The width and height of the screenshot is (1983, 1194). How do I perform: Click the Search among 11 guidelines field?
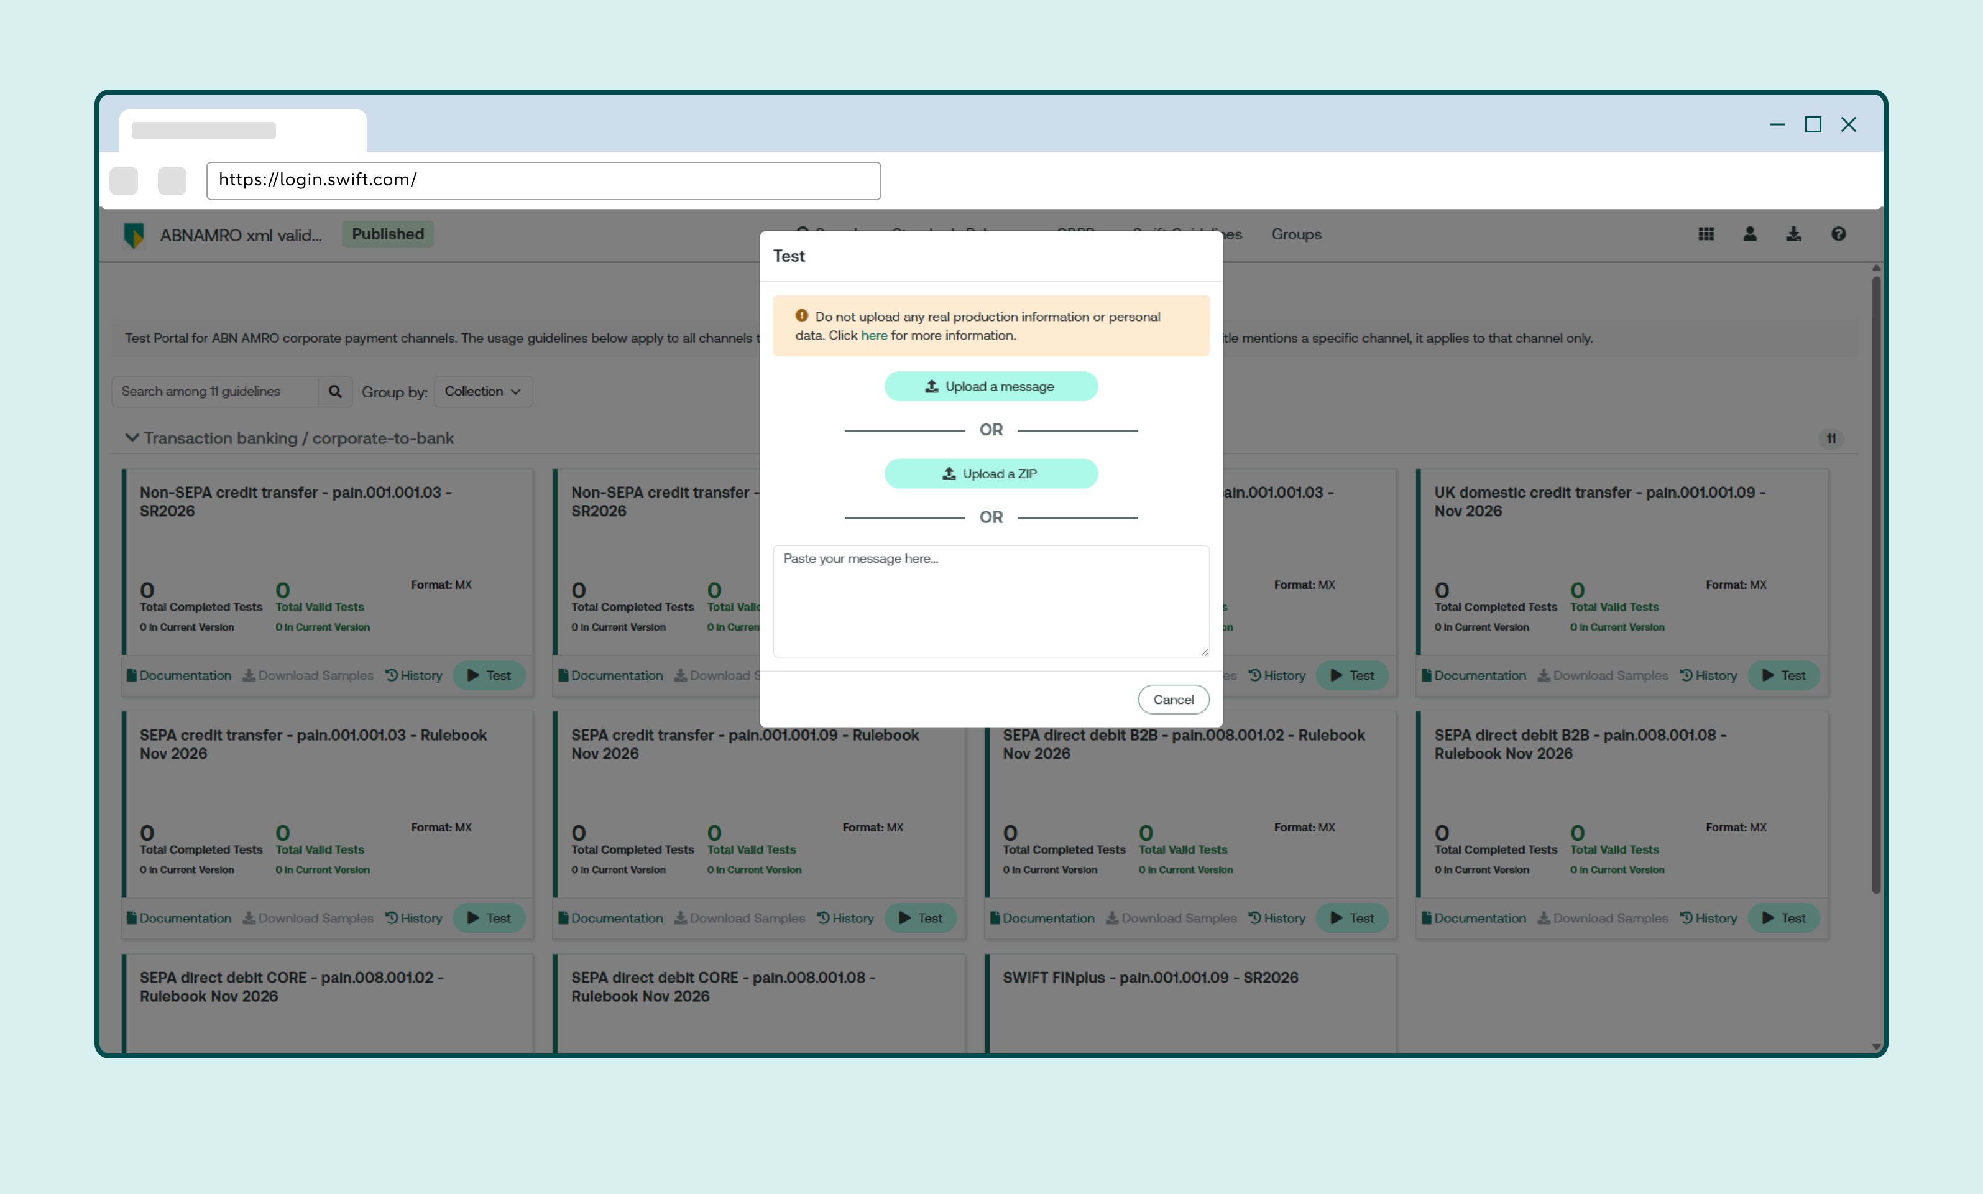(x=214, y=392)
